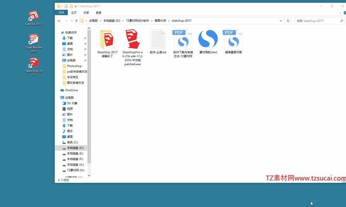Open the quick access toolbar customize dropdown
Image resolution: width=346 pixels, height=207 pixels.
click(x=75, y=7)
